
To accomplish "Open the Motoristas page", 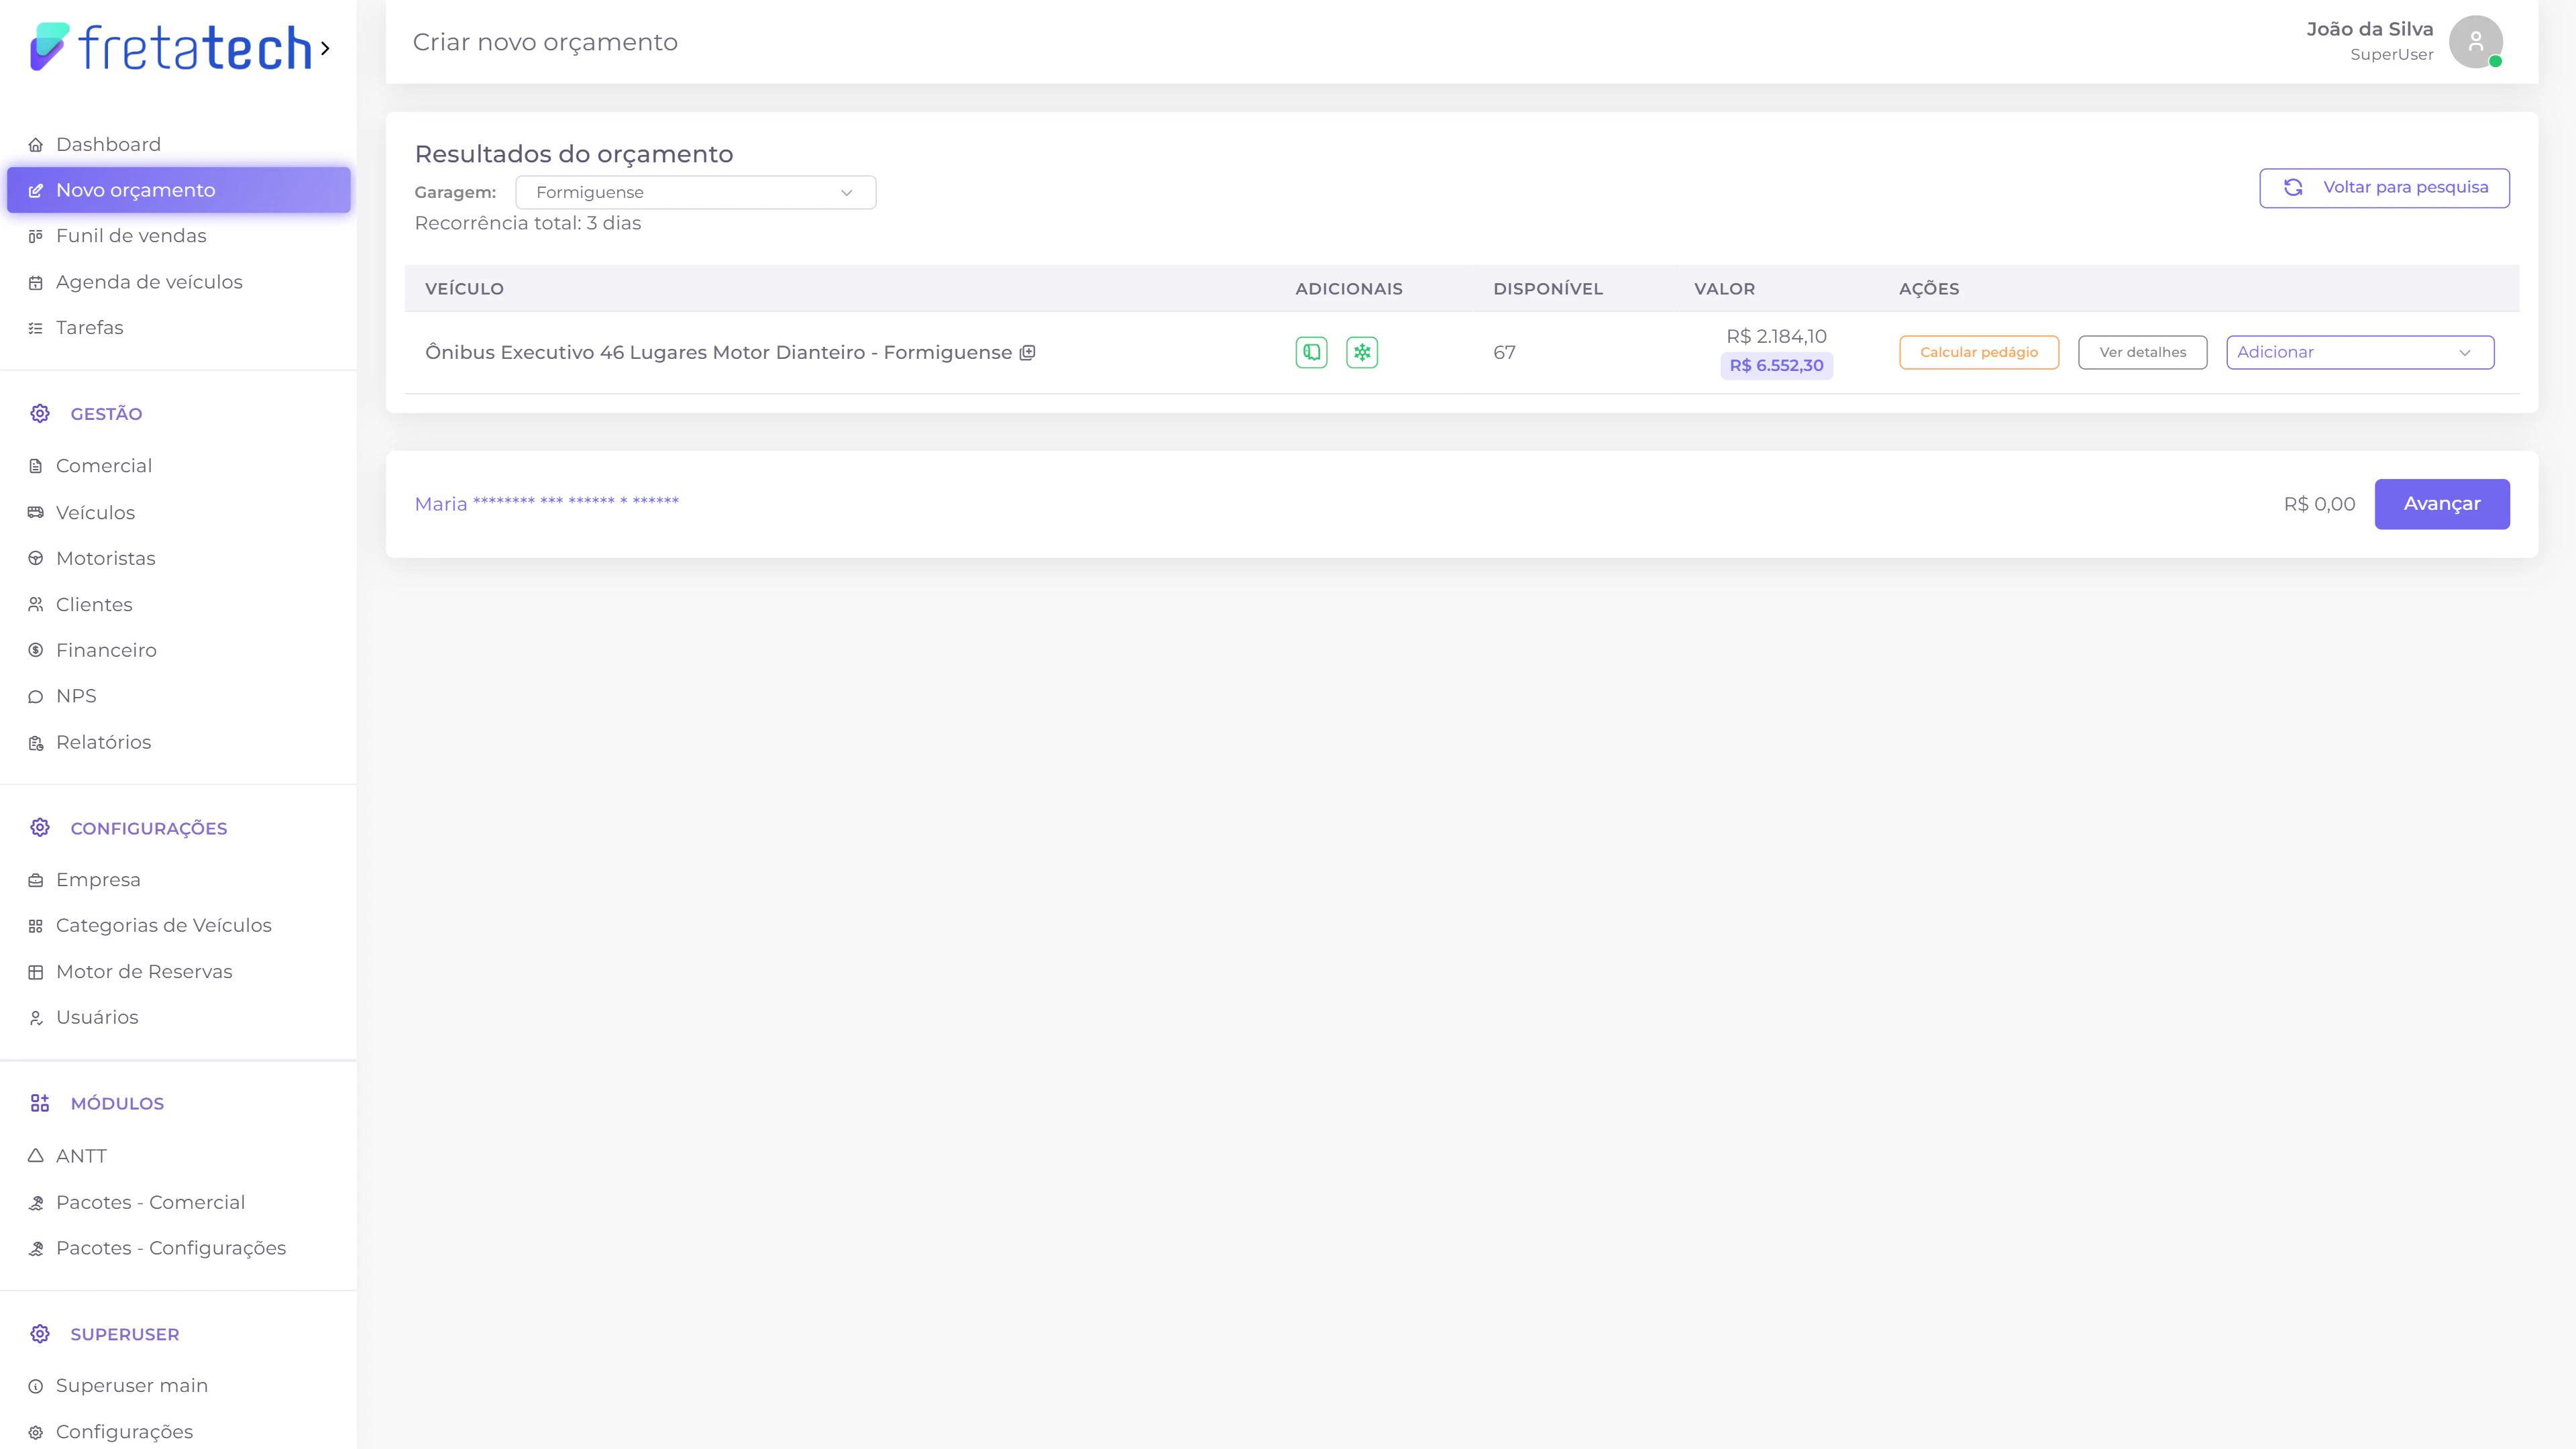I will coord(105,558).
